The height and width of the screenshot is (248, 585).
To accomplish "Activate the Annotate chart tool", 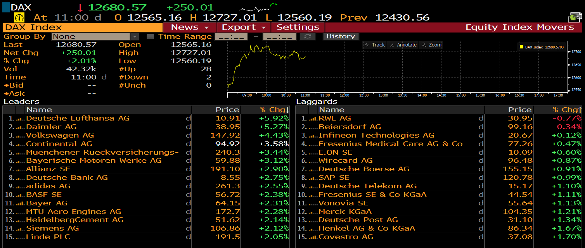I will (x=403, y=45).
